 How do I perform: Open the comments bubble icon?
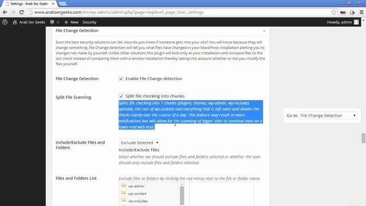52,22
